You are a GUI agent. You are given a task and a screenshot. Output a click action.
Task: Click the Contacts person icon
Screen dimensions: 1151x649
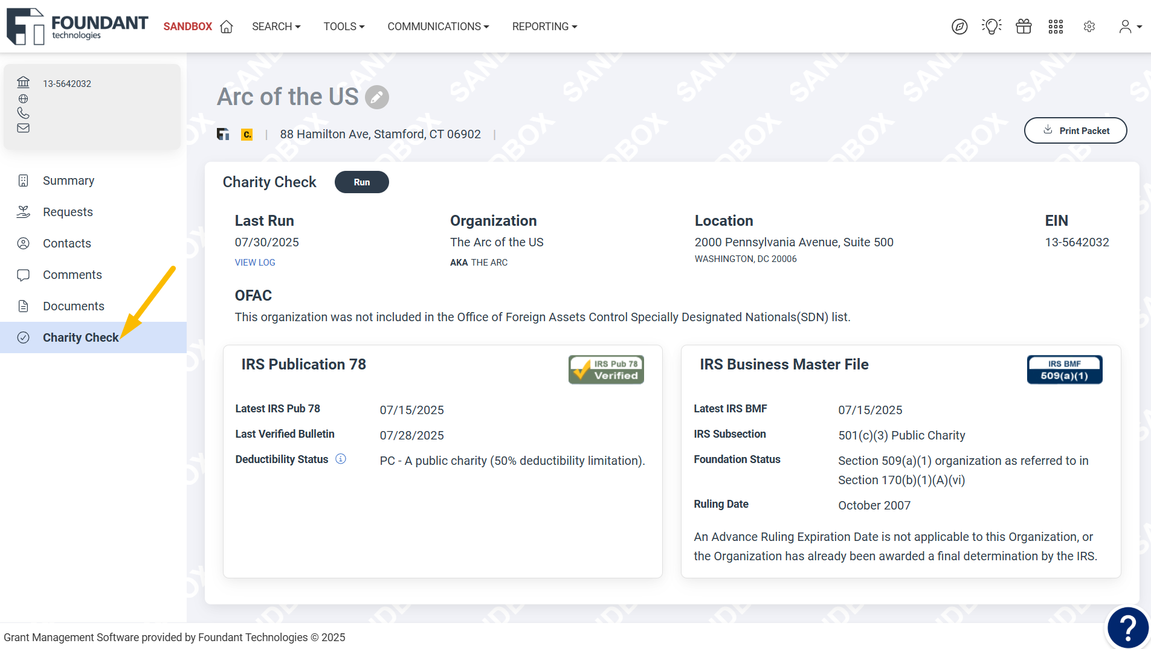pyautogui.click(x=23, y=243)
